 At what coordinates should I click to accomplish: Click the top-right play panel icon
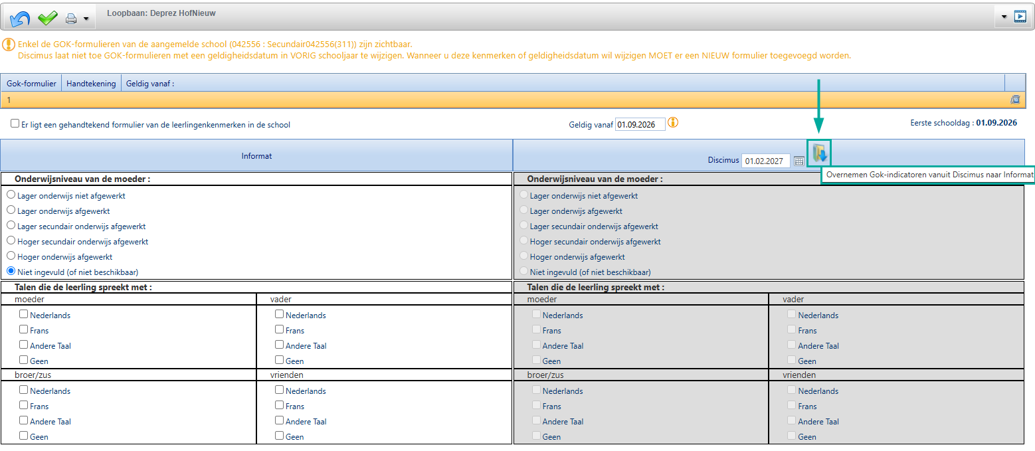(x=1020, y=17)
